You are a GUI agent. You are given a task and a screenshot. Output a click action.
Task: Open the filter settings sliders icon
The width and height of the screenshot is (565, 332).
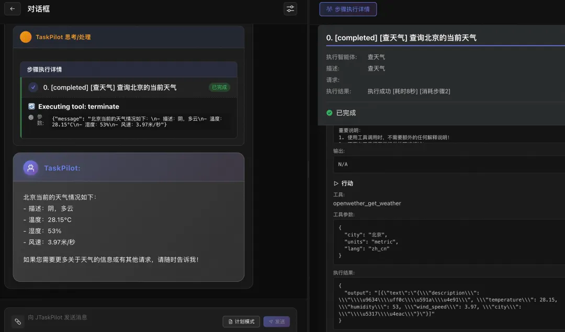pyautogui.click(x=290, y=8)
